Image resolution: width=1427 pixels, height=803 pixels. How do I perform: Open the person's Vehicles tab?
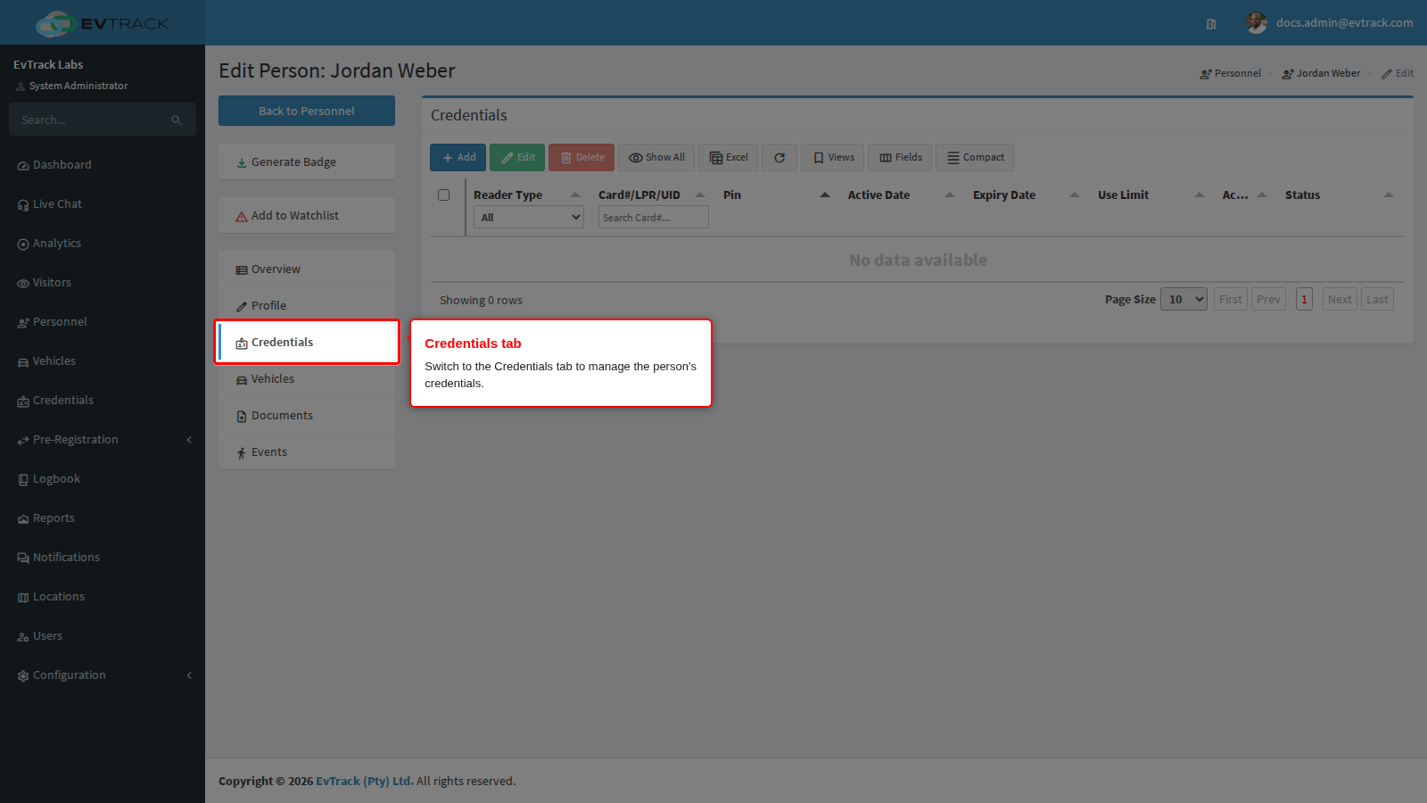[307, 378]
